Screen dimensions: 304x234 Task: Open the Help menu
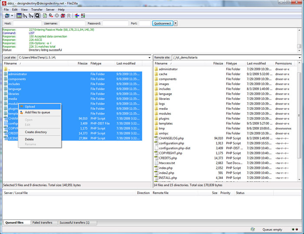tap(61, 10)
